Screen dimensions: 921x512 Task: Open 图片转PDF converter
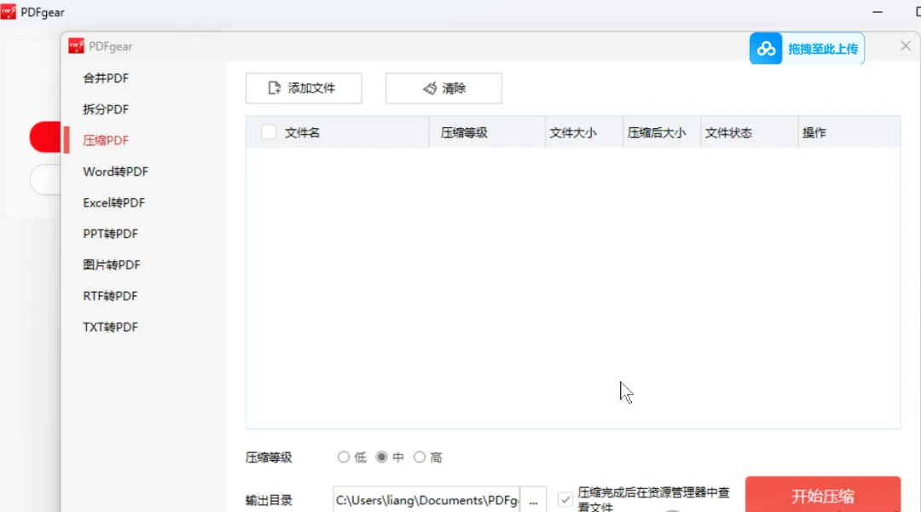pyautogui.click(x=112, y=265)
